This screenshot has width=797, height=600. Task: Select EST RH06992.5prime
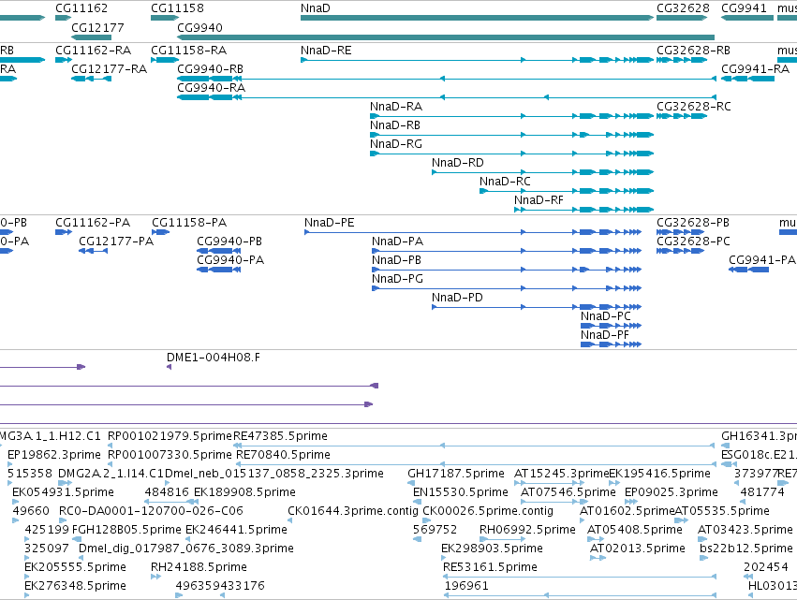click(x=502, y=539)
